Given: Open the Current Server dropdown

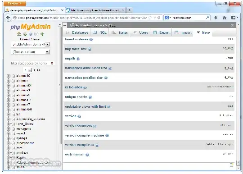Looking at the screenshot, I should [x=30, y=44].
